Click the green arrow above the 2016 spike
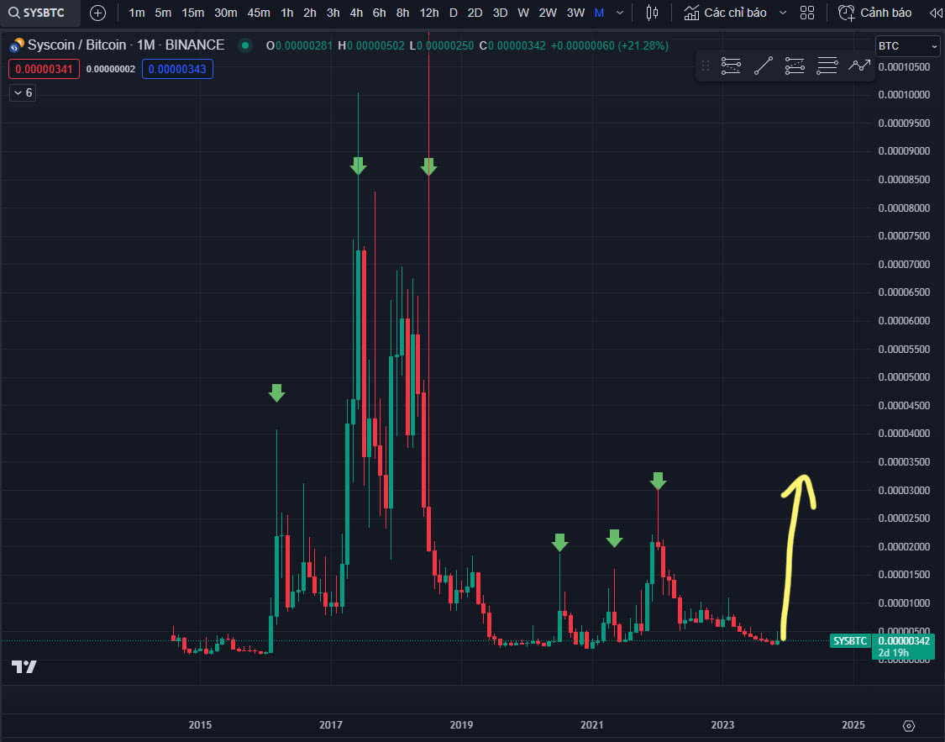This screenshot has width=945, height=742. click(276, 393)
